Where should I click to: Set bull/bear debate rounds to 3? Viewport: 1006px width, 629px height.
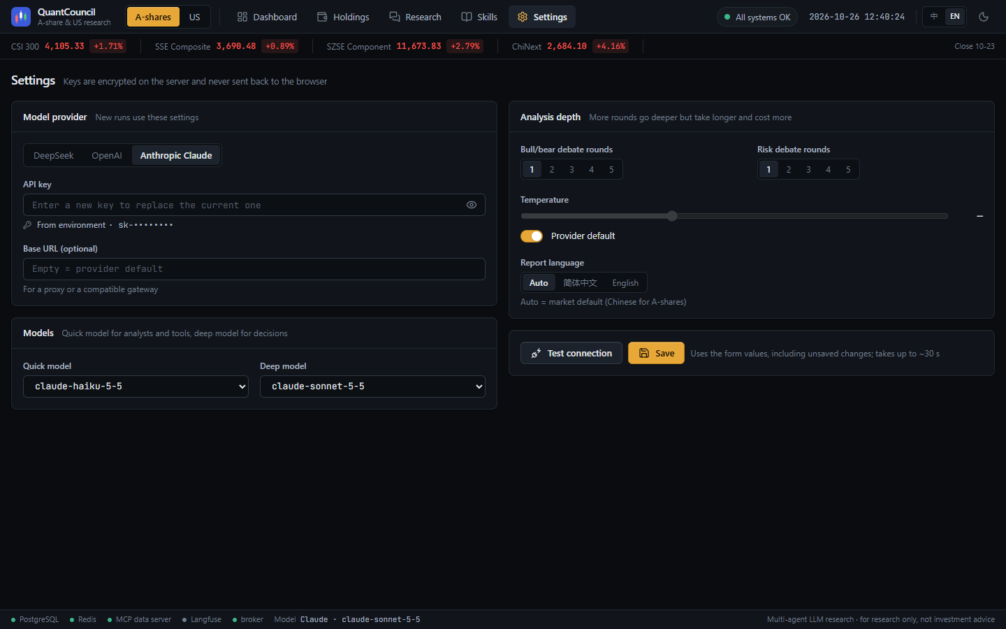(x=571, y=169)
